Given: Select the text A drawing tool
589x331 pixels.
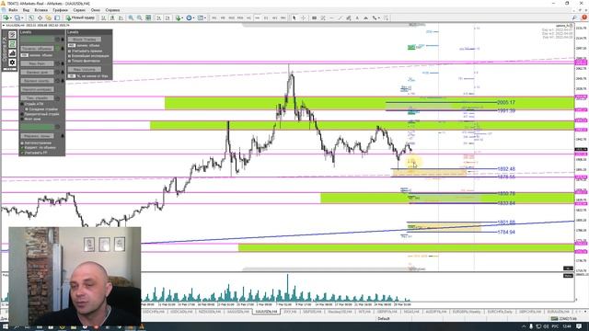Looking at the screenshot, I should (357, 17).
